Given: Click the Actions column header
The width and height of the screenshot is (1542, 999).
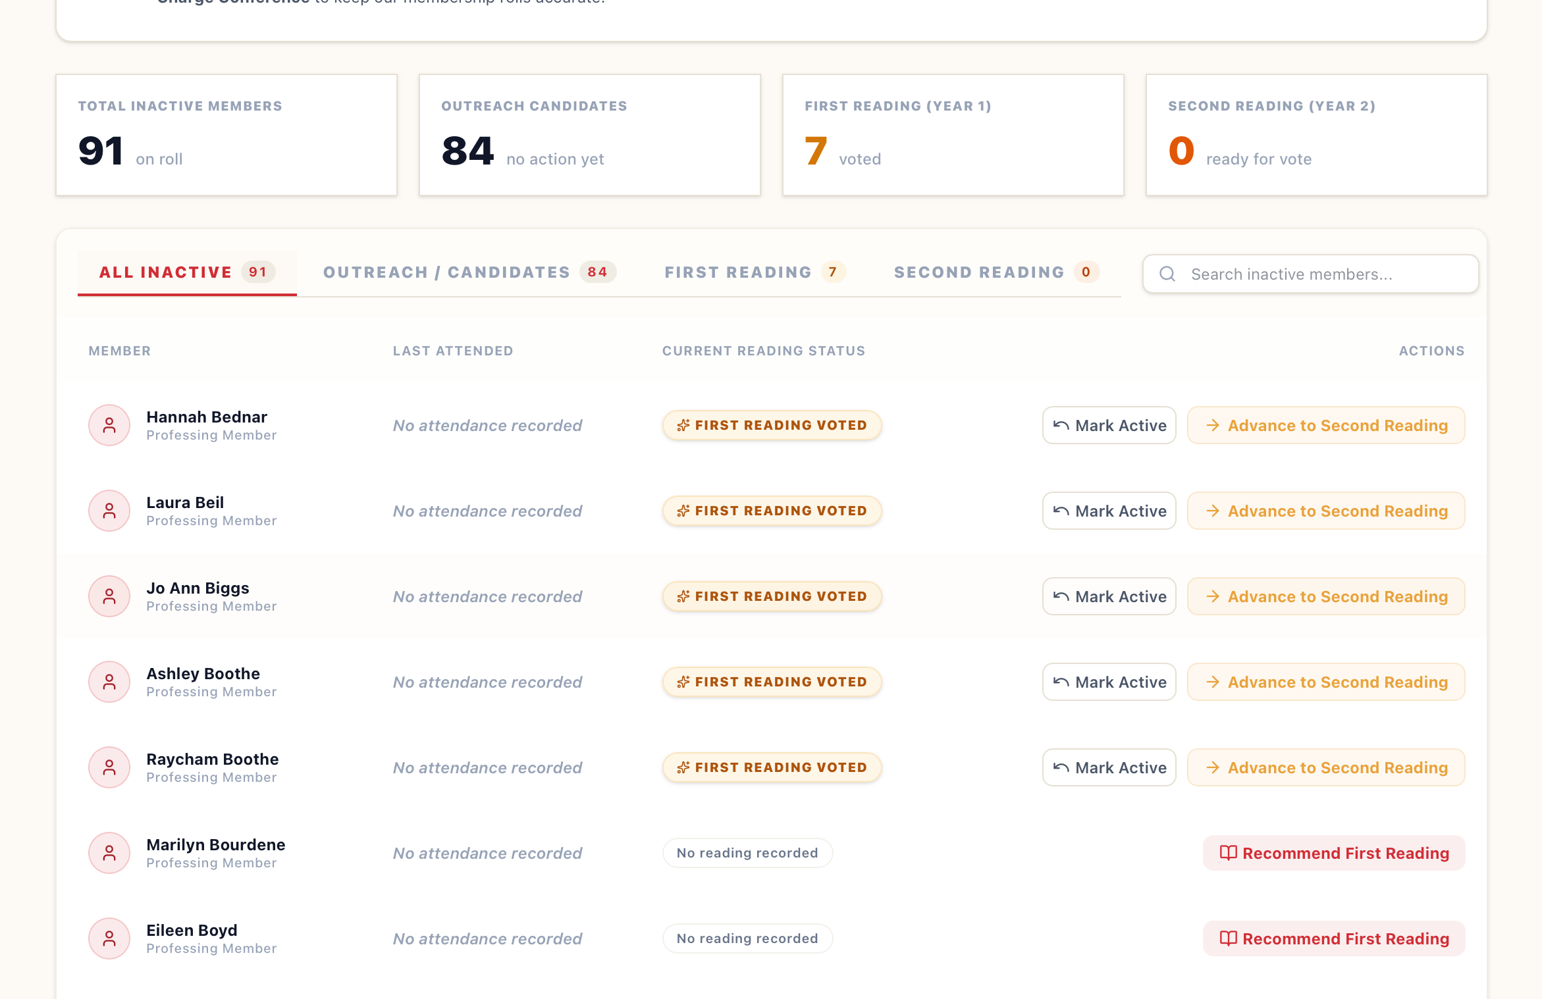Looking at the screenshot, I should point(1432,351).
